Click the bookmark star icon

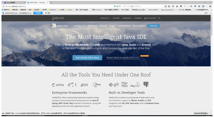coord(166,6)
